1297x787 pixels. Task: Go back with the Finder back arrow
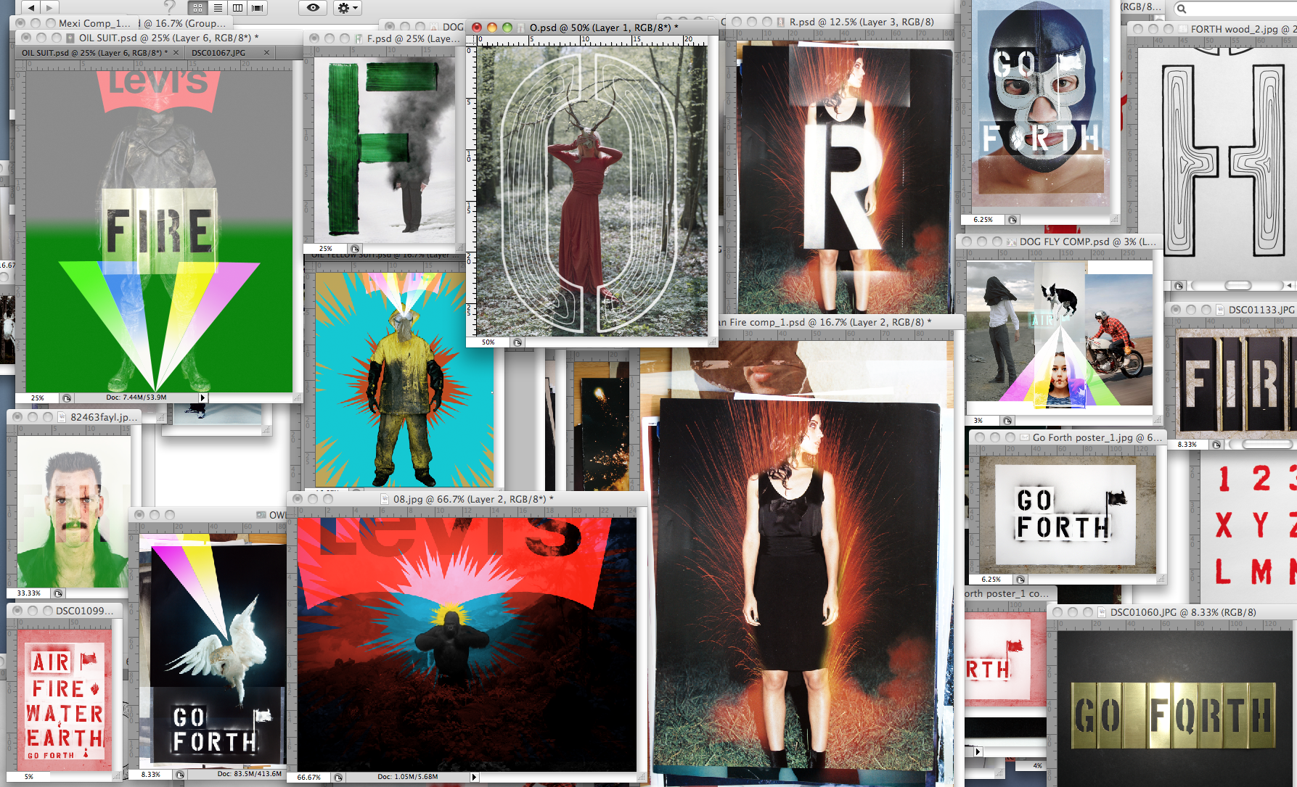click(30, 7)
